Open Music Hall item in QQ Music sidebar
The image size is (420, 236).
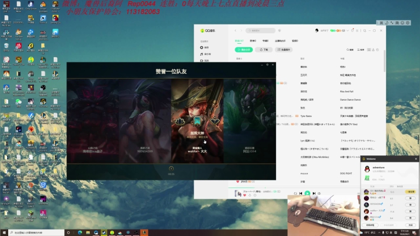point(205,54)
